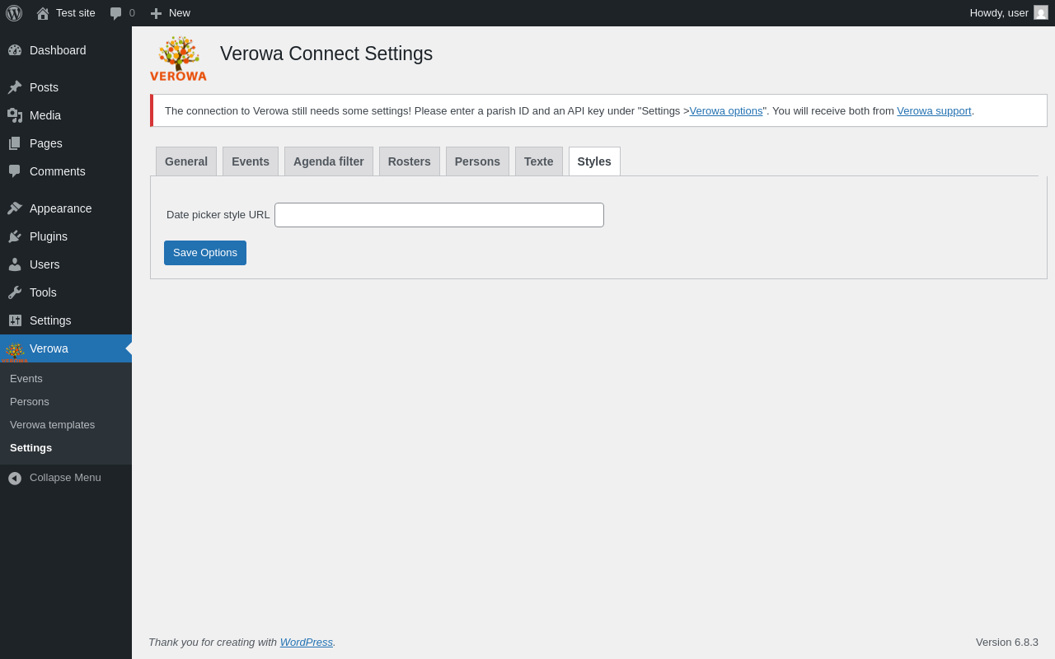Focus the Date picker style URL field
The height and width of the screenshot is (659, 1055).
[439, 215]
